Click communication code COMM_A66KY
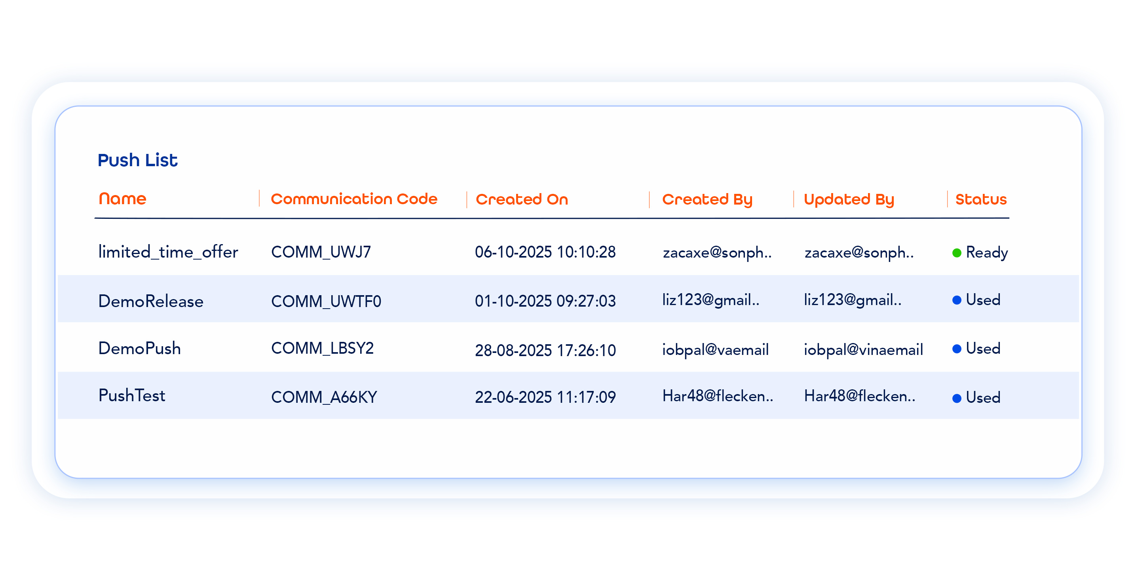 point(324,397)
